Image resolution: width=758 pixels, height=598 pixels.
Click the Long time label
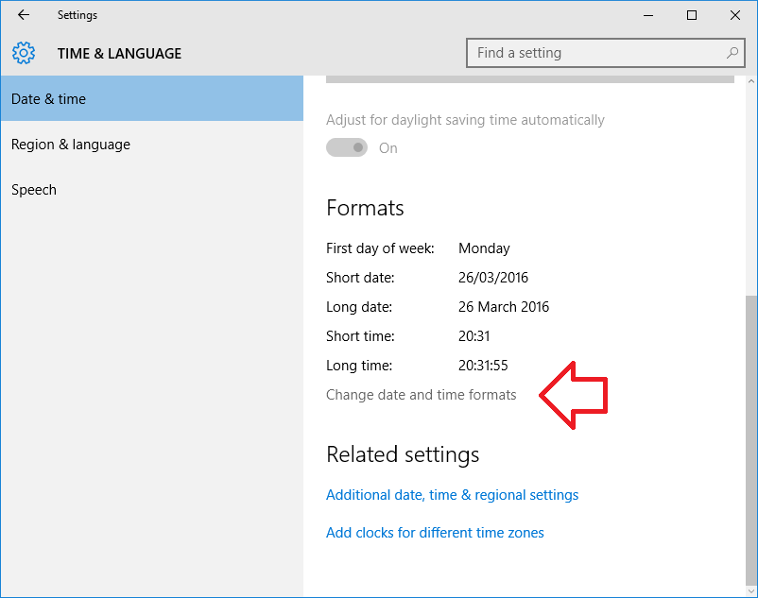(x=359, y=366)
